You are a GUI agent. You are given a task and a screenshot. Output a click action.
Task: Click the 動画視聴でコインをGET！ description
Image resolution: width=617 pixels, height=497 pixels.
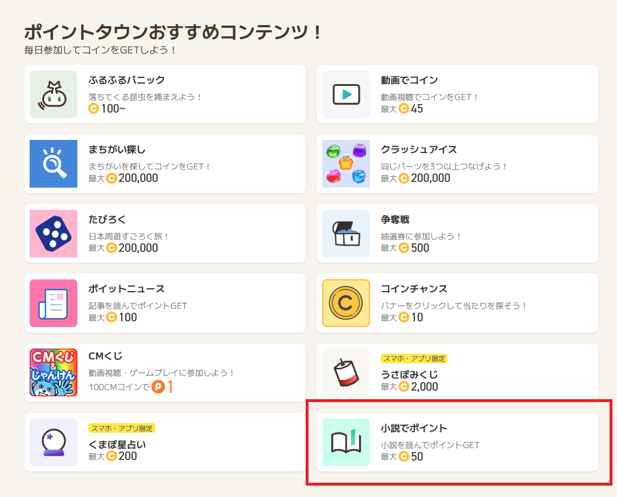[429, 97]
